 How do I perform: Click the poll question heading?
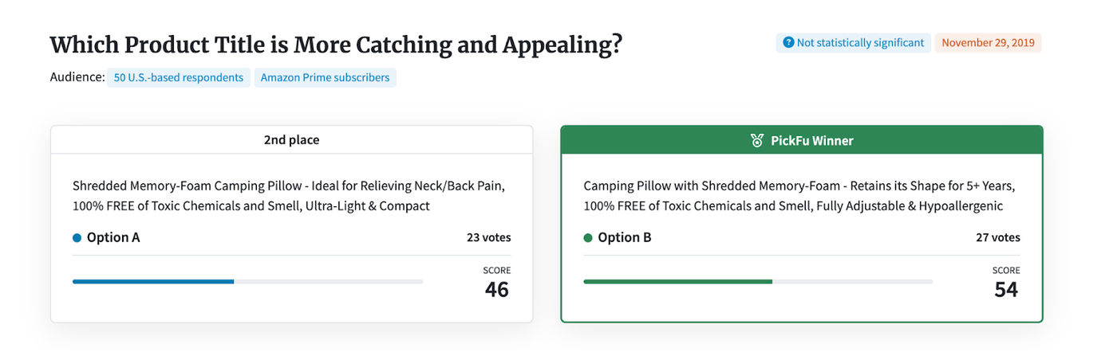(x=336, y=45)
